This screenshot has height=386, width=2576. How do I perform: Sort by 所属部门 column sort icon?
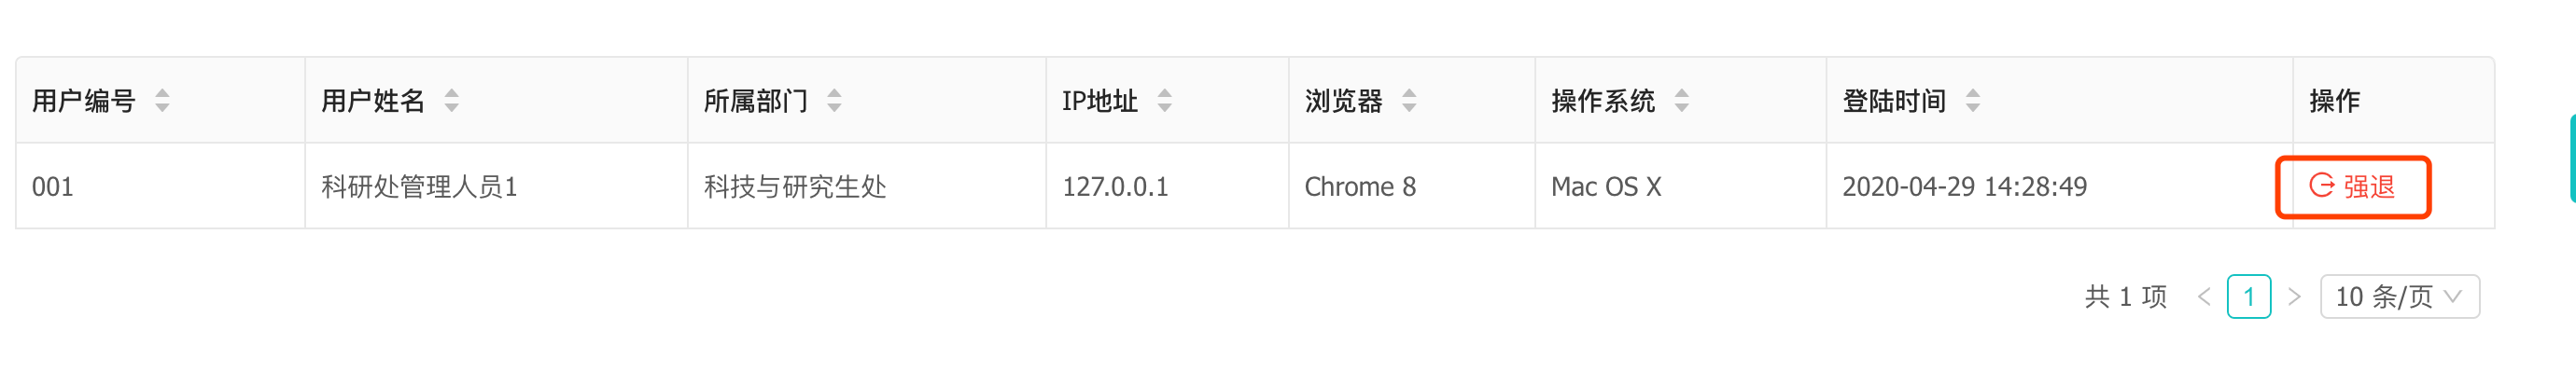pos(834,100)
